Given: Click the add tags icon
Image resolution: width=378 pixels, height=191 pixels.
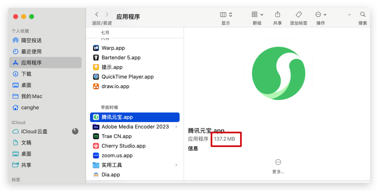Looking at the screenshot, I should (299, 14).
